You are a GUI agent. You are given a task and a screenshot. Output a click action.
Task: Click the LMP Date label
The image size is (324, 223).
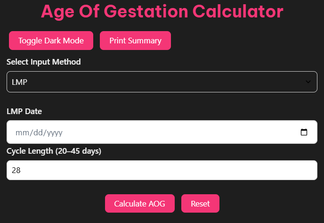click(x=24, y=111)
